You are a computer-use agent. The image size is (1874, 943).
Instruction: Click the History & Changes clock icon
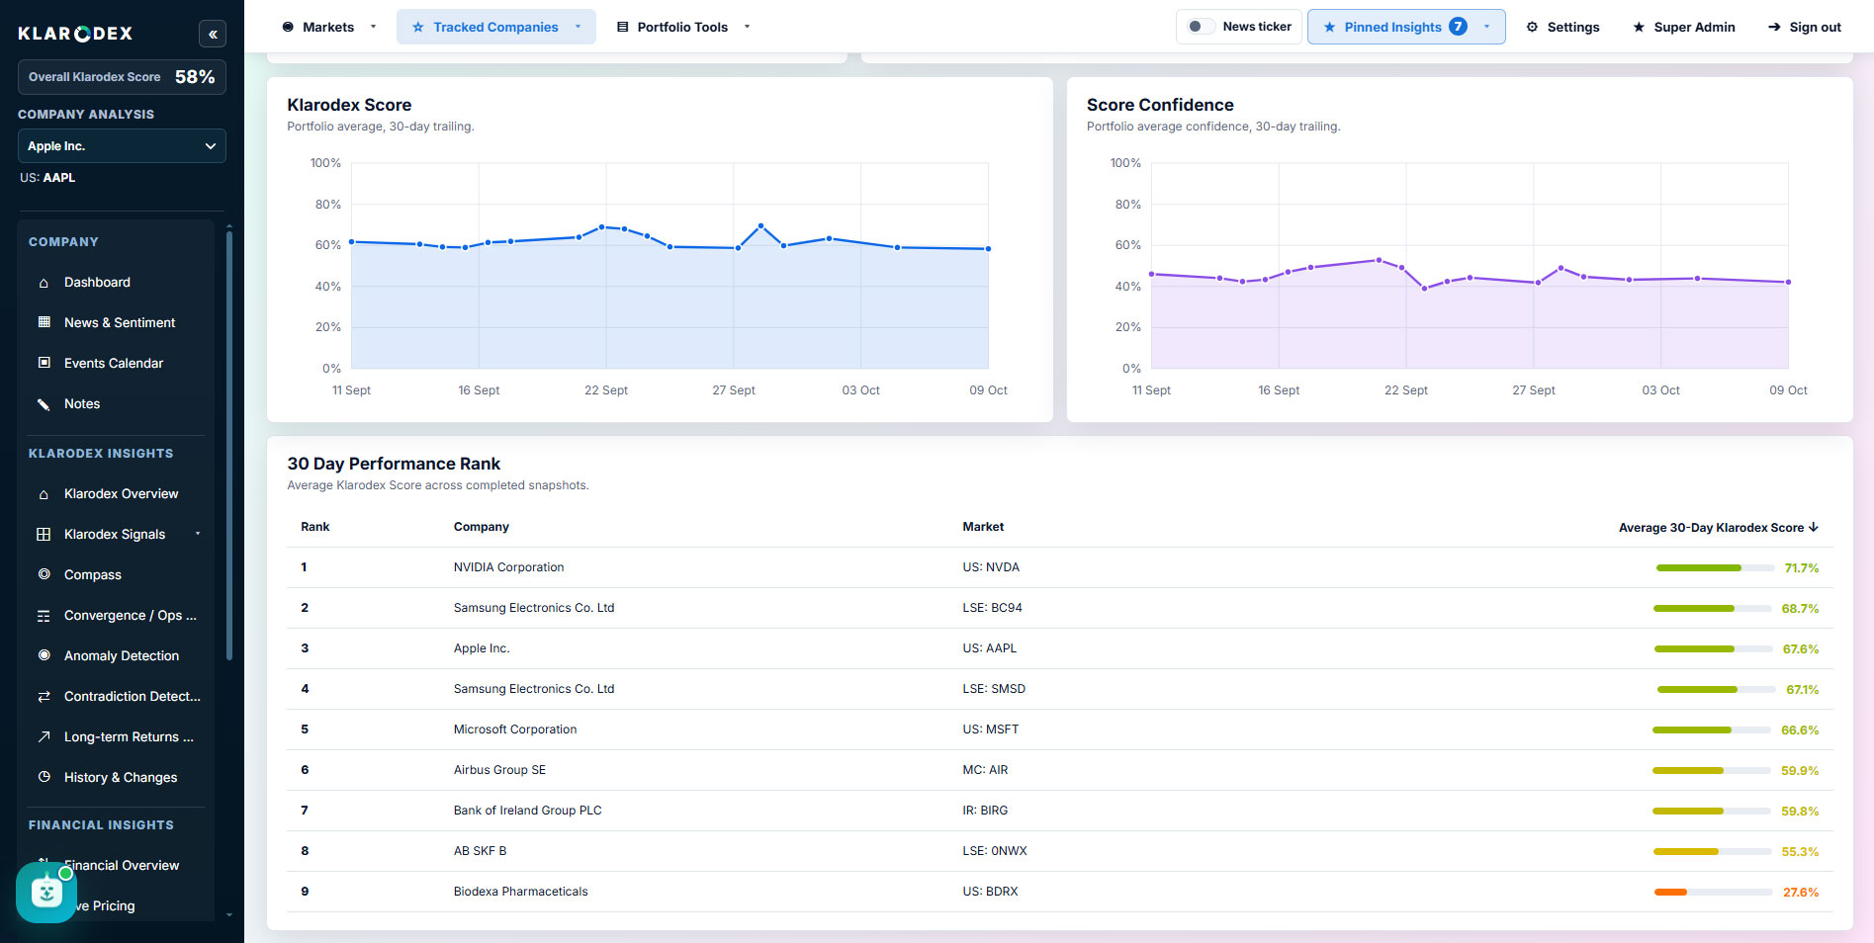click(x=44, y=777)
